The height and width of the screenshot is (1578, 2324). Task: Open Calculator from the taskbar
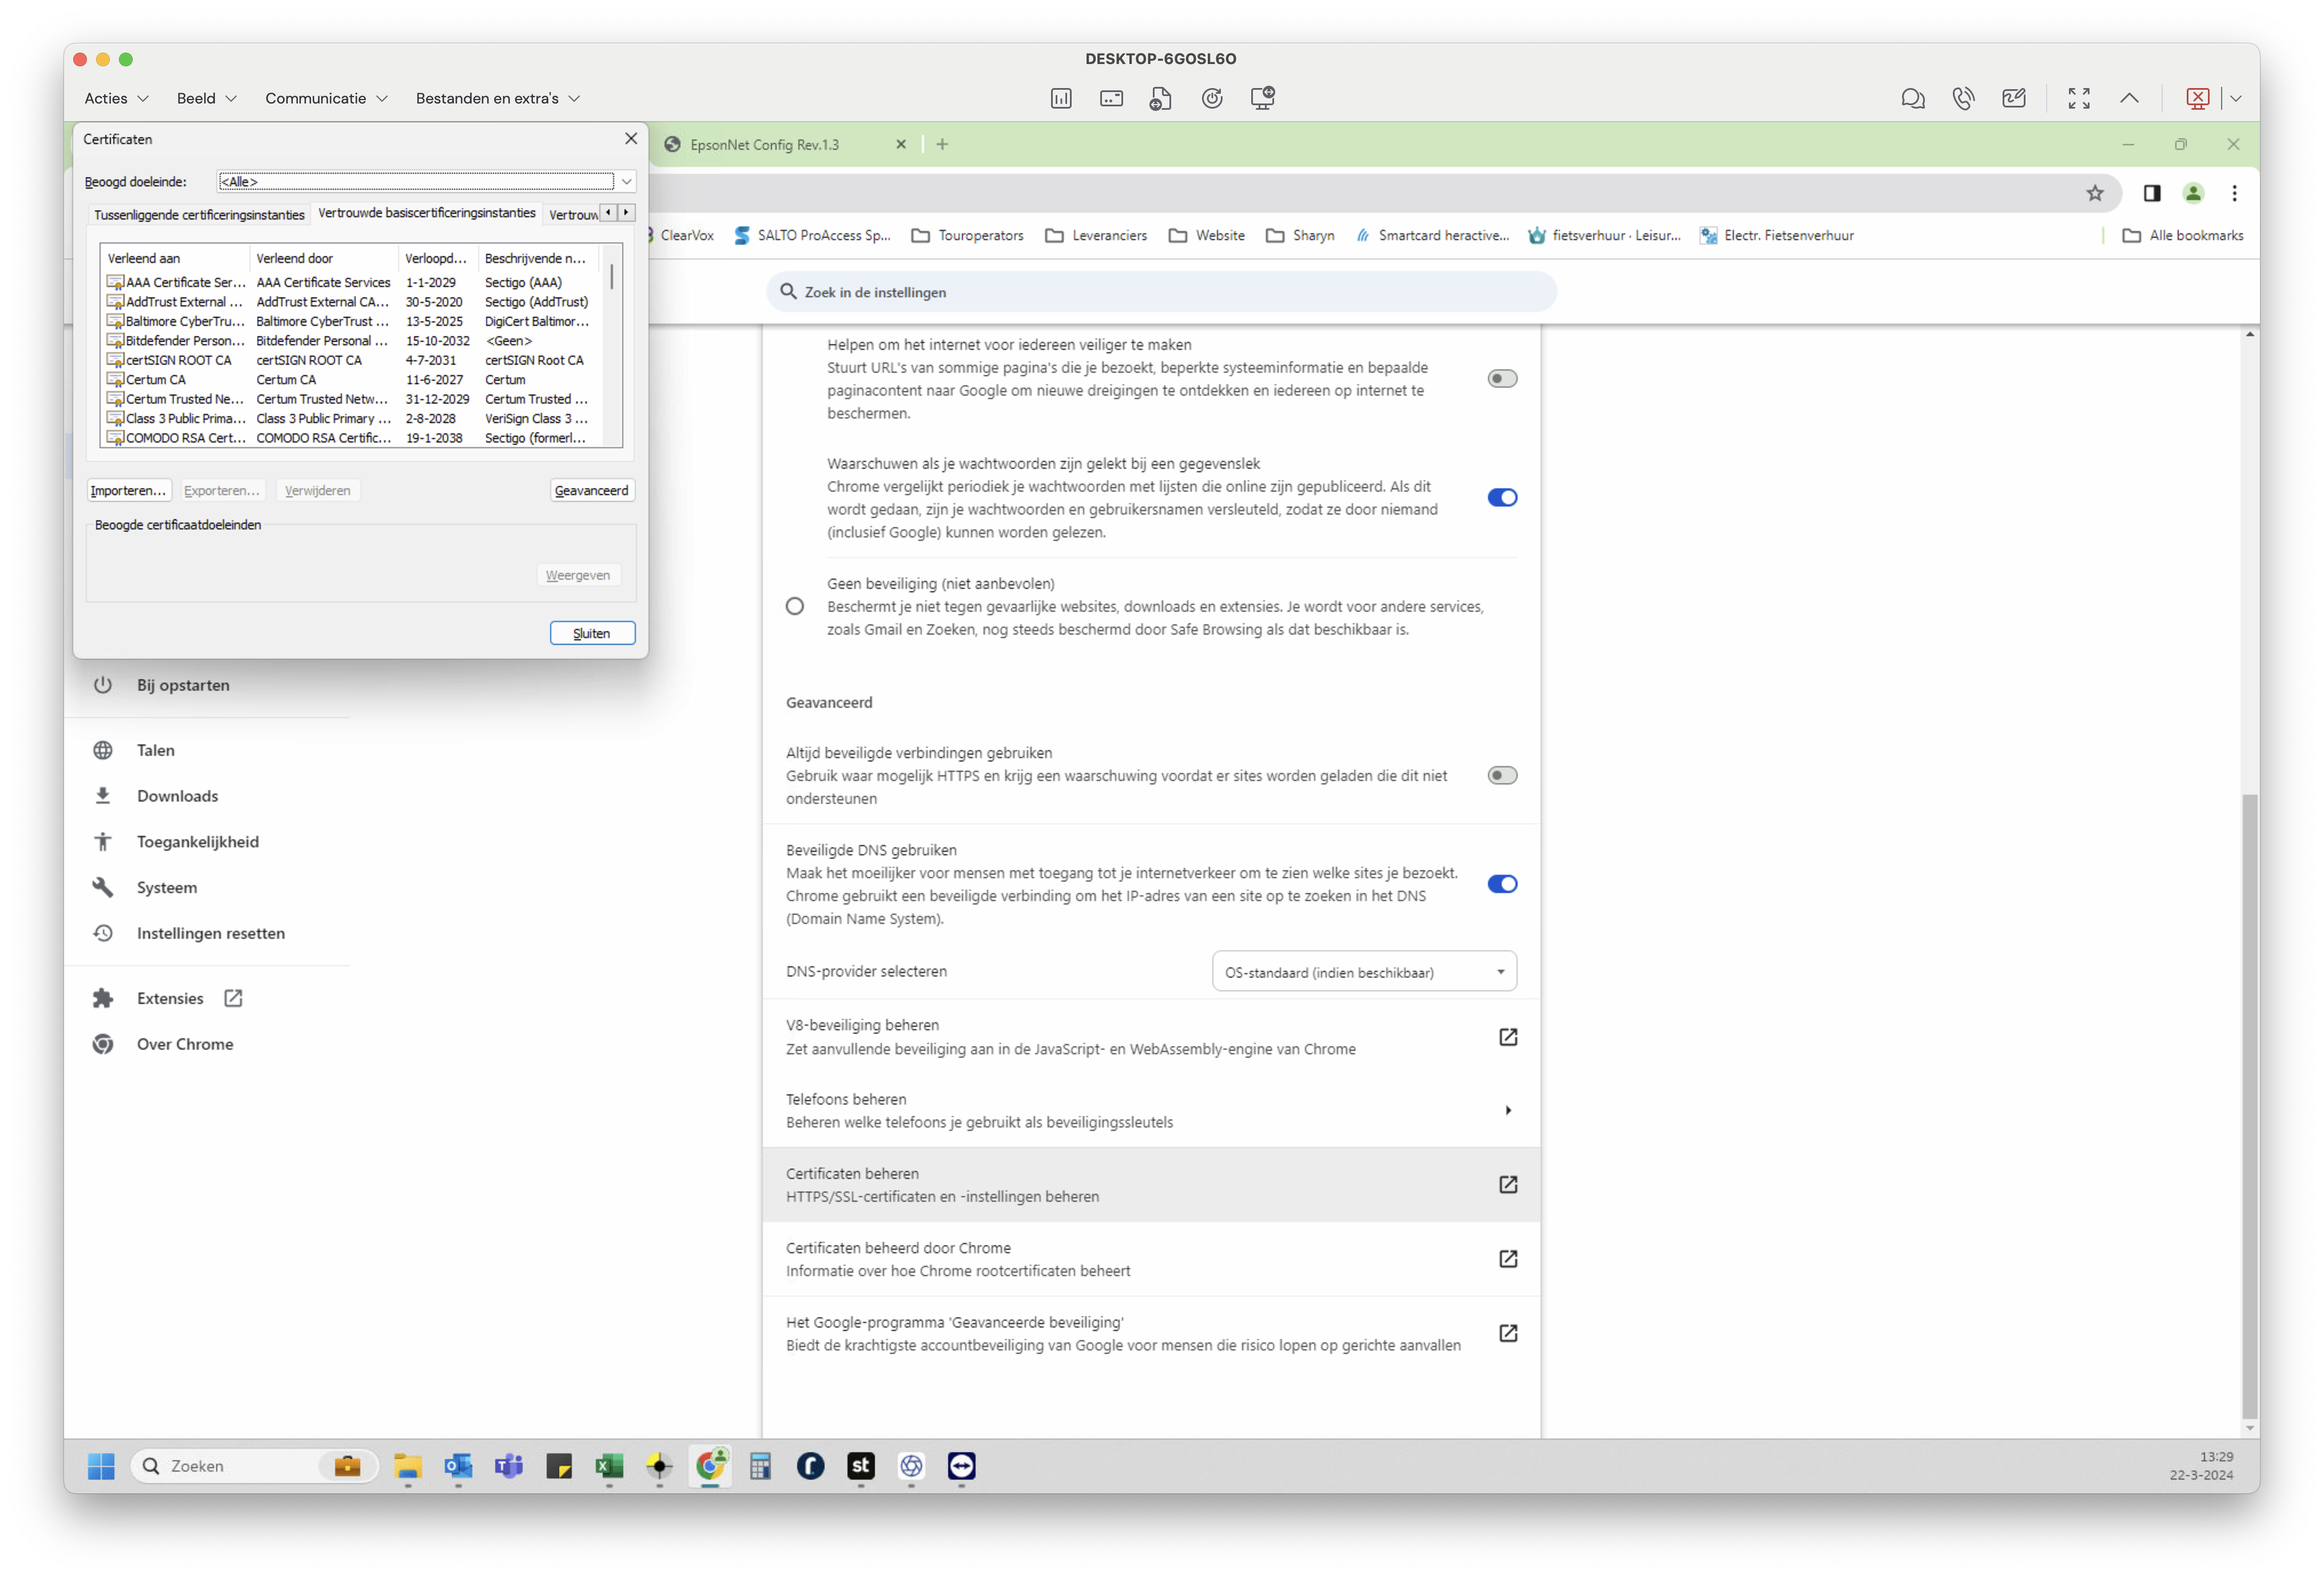pos(760,1466)
